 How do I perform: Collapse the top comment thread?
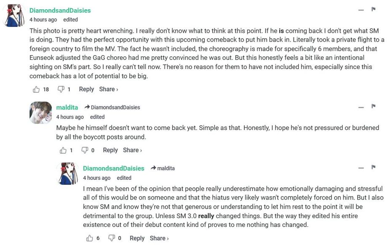click(361, 10)
